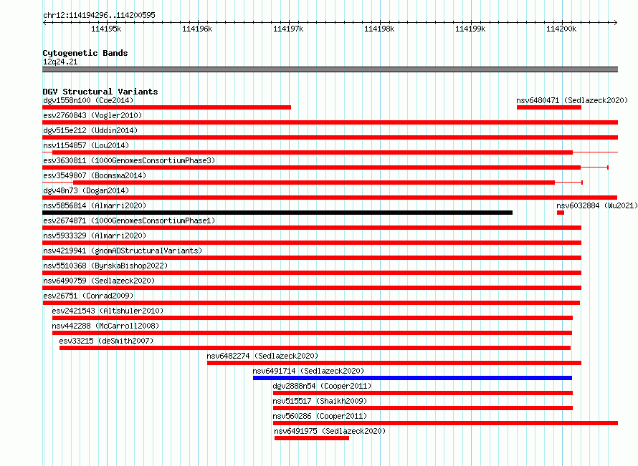The image size is (638, 466).
Task: Click the red bar under nsv6480471
Action: (x=549, y=107)
